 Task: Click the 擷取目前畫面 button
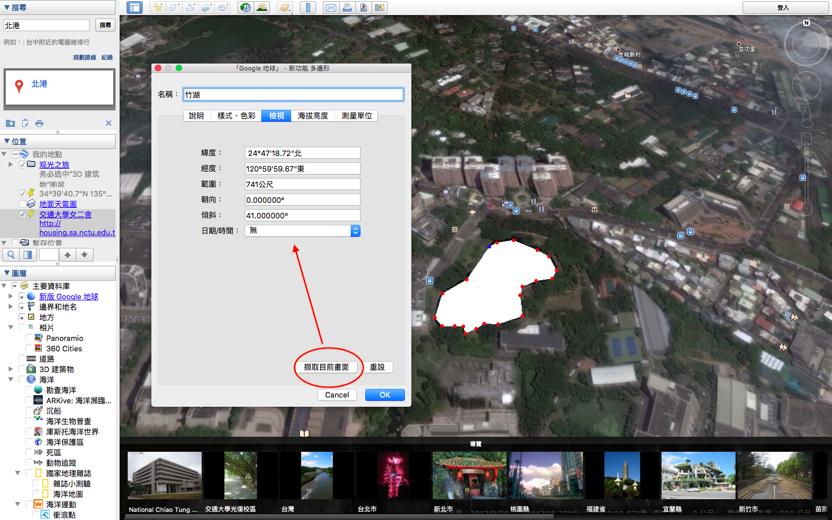(326, 367)
